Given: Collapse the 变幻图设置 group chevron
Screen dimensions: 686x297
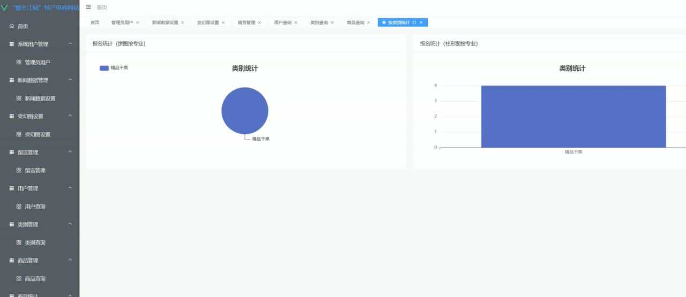Looking at the screenshot, I should point(70,116).
